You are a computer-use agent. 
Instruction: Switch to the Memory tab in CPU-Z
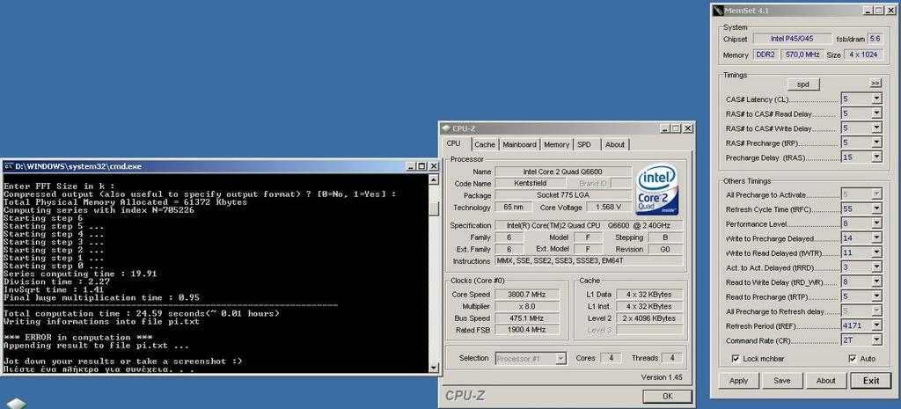(556, 145)
